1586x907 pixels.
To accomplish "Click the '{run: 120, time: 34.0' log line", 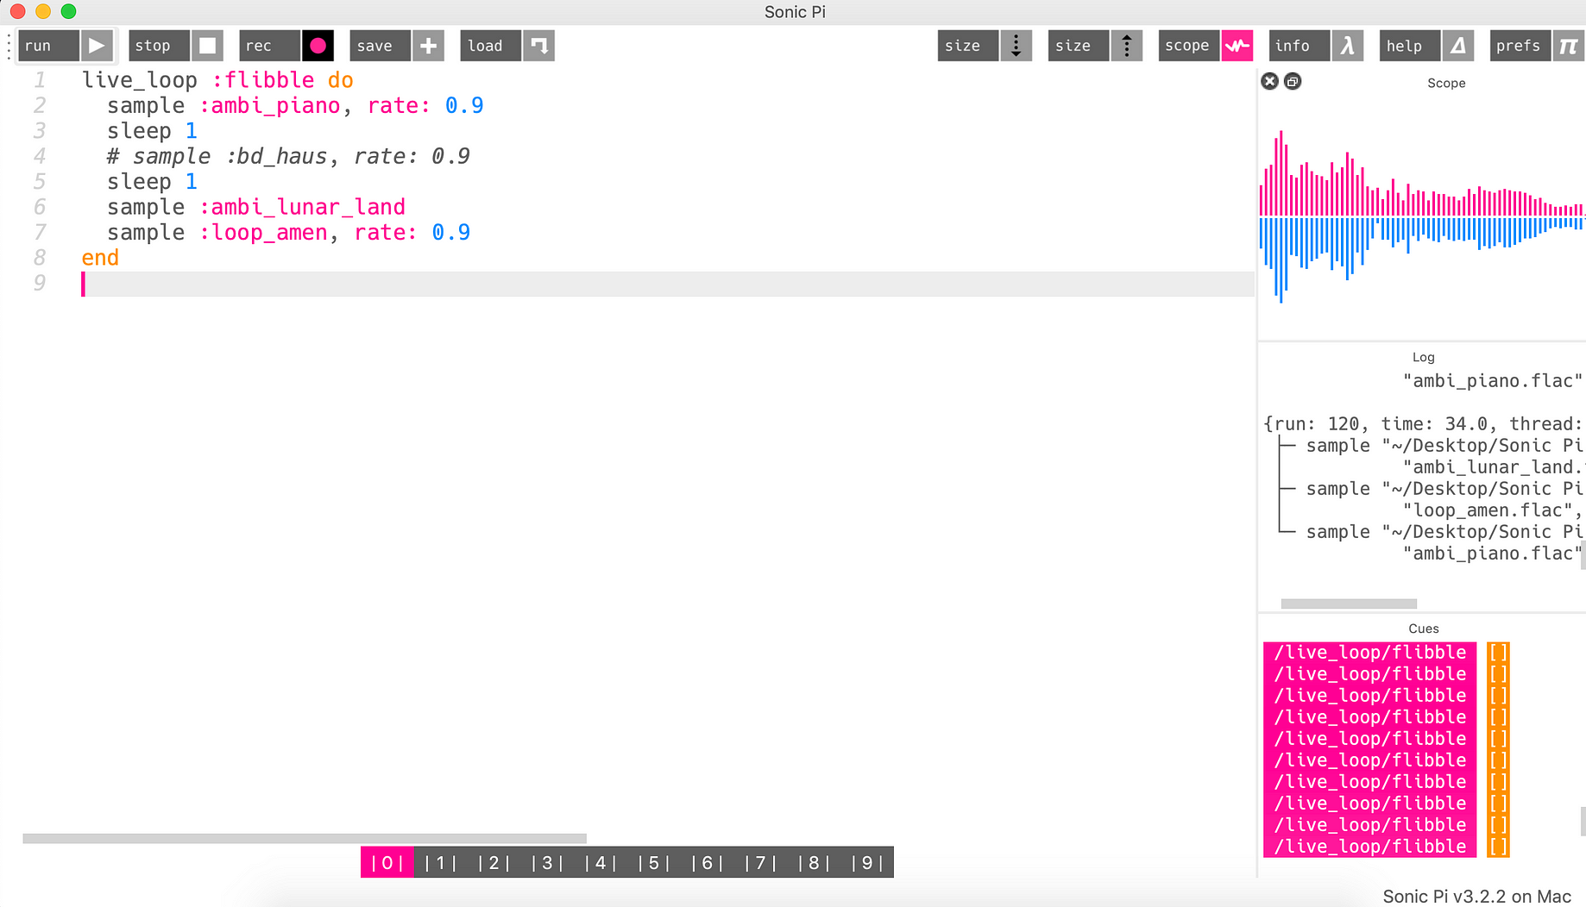I will (1375, 423).
